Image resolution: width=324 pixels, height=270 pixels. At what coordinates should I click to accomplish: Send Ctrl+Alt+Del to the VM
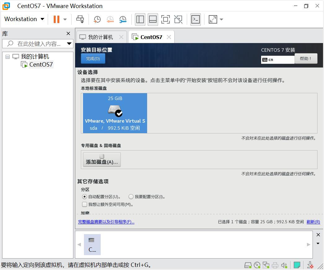point(80,20)
